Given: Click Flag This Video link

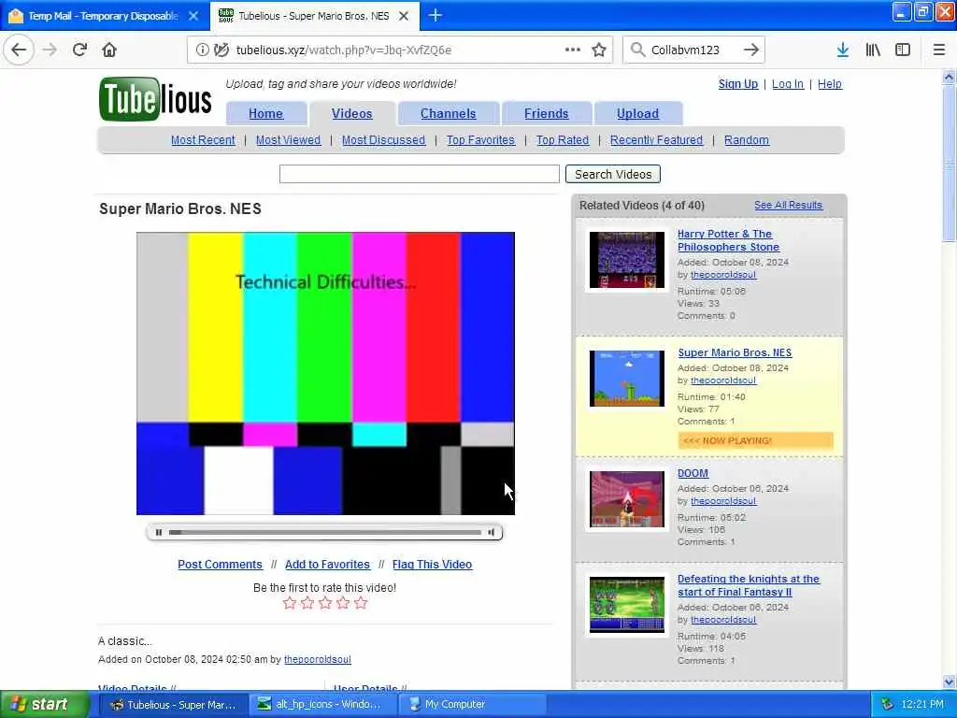Looking at the screenshot, I should 432,564.
